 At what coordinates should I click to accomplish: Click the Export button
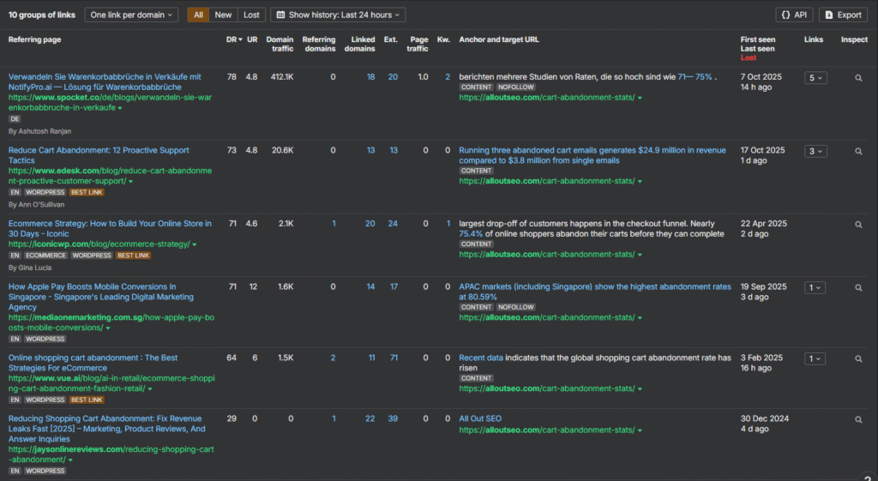point(843,15)
